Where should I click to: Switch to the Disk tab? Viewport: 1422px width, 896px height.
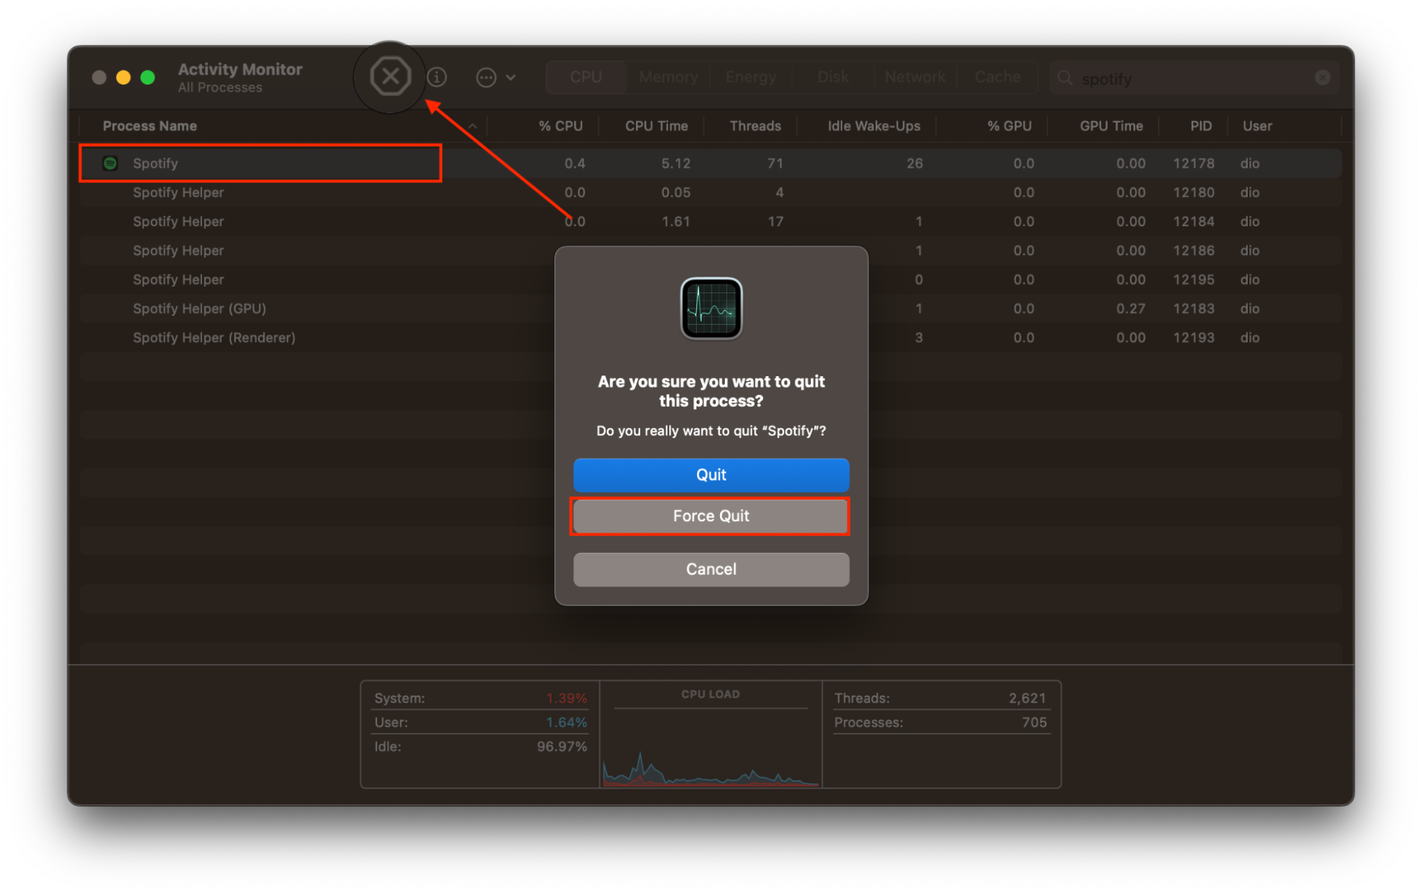[833, 77]
